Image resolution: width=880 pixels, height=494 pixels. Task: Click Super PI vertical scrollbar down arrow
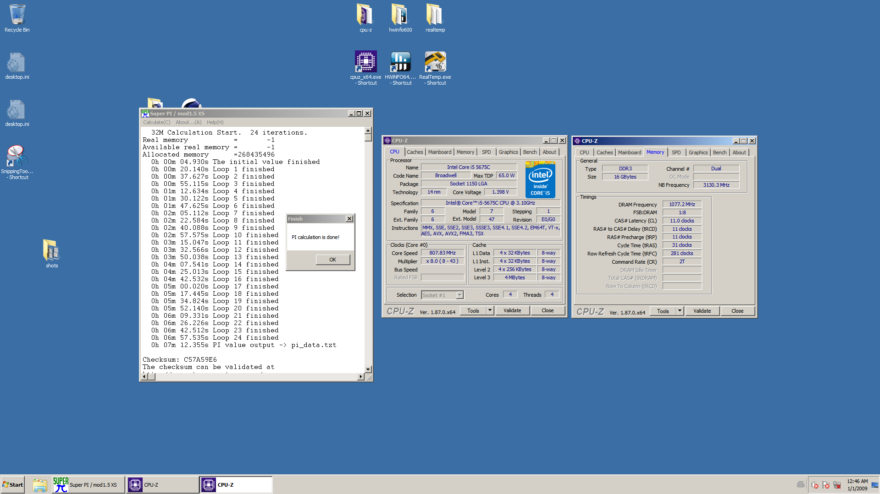(x=368, y=369)
